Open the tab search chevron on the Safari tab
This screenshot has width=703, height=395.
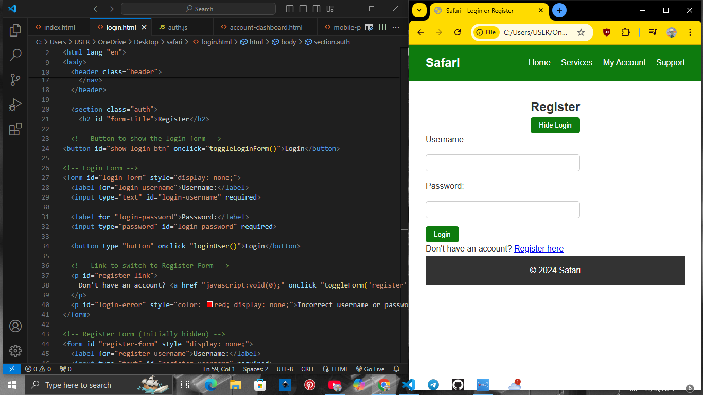[x=419, y=10]
